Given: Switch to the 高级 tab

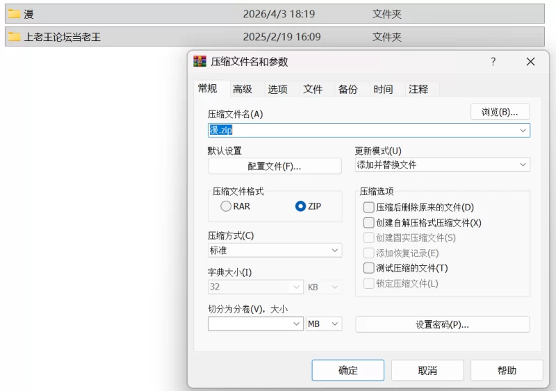Looking at the screenshot, I should click(x=243, y=90).
